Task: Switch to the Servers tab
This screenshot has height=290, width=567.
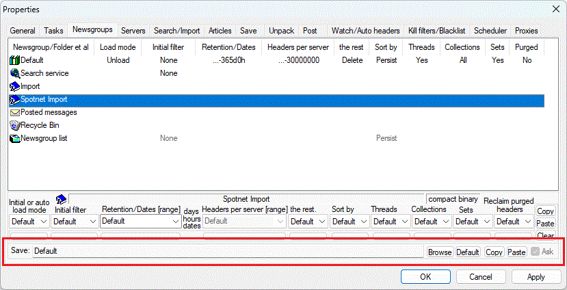Action: [133, 31]
